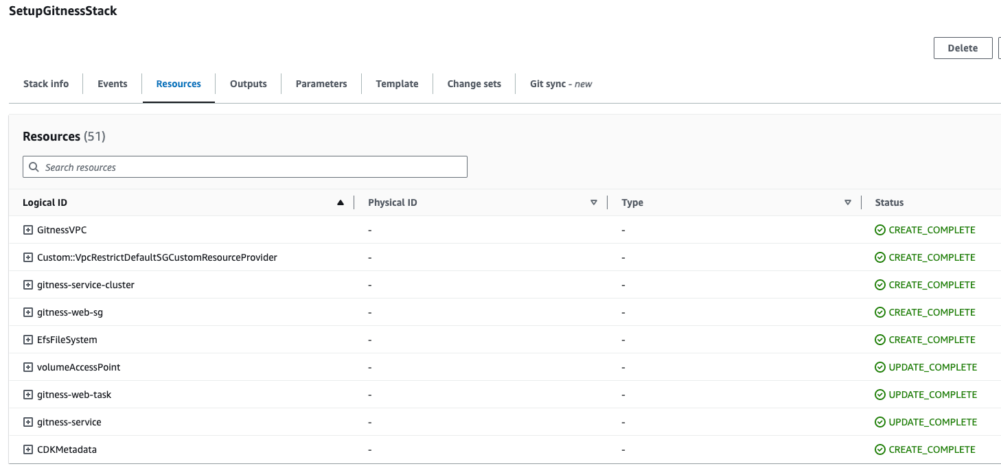Click the magnifier icon in the search box
1001x468 pixels.
click(x=34, y=167)
